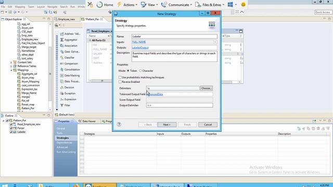Collapse the Mappings folder

click(11, 70)
